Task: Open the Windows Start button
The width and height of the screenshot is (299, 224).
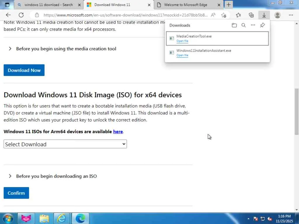Action: tap(8, 218)
